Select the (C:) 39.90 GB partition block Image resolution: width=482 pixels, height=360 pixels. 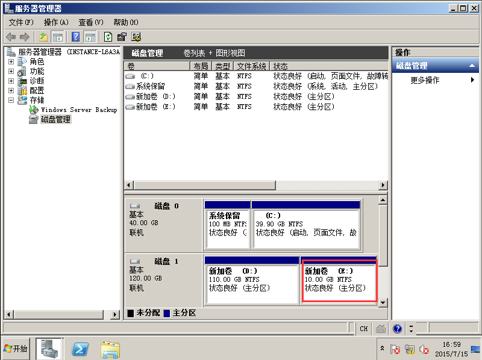[306, 225]
